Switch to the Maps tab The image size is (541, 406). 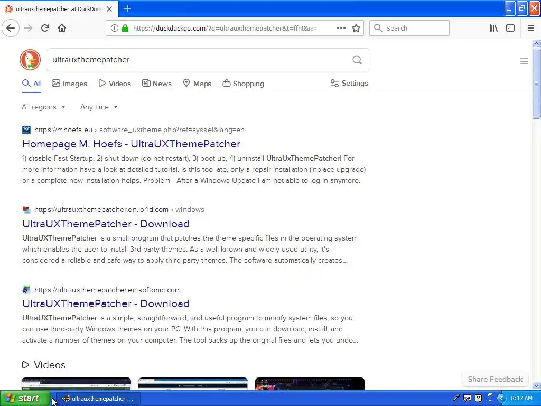(x=197, y=84)
